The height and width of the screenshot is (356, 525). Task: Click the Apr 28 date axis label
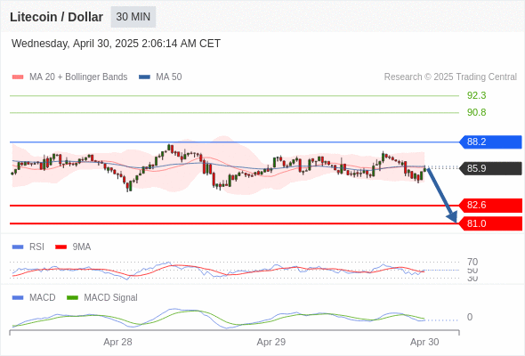click(117, 343)
